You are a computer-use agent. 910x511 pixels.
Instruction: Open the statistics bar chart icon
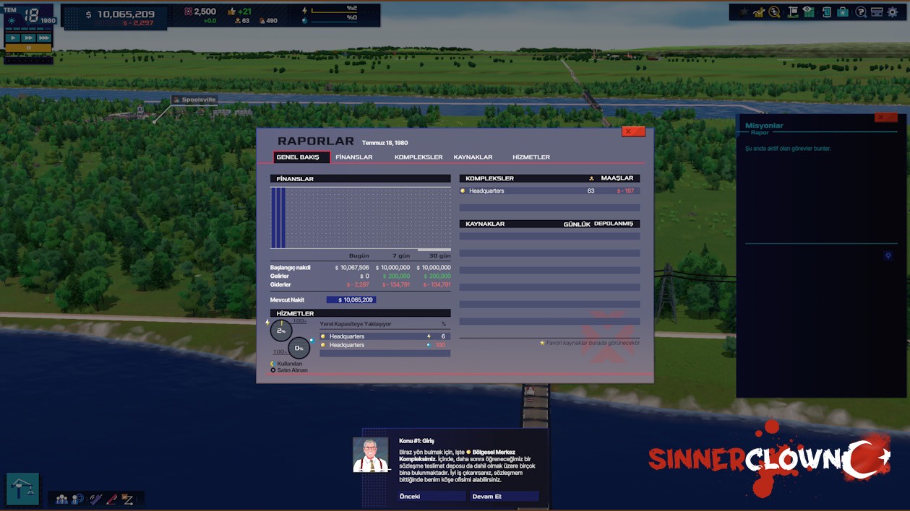(x=759, y=12)
